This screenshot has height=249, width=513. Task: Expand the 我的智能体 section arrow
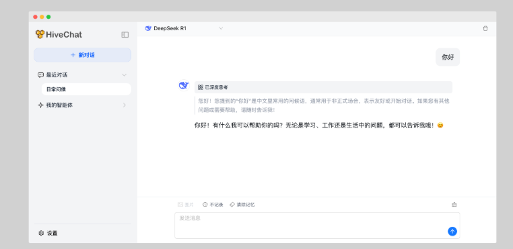pos(125,105)
